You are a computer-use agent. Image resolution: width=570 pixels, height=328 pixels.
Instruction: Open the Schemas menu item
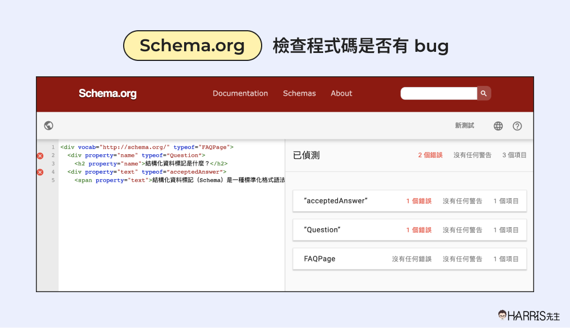299,93
